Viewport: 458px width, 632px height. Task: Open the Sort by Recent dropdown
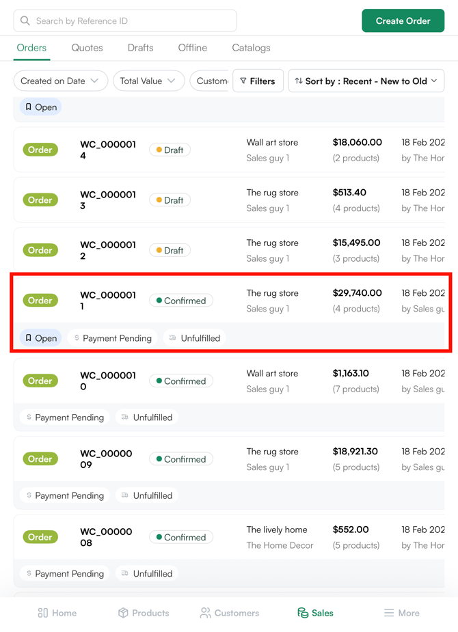(x=367, y=81)
